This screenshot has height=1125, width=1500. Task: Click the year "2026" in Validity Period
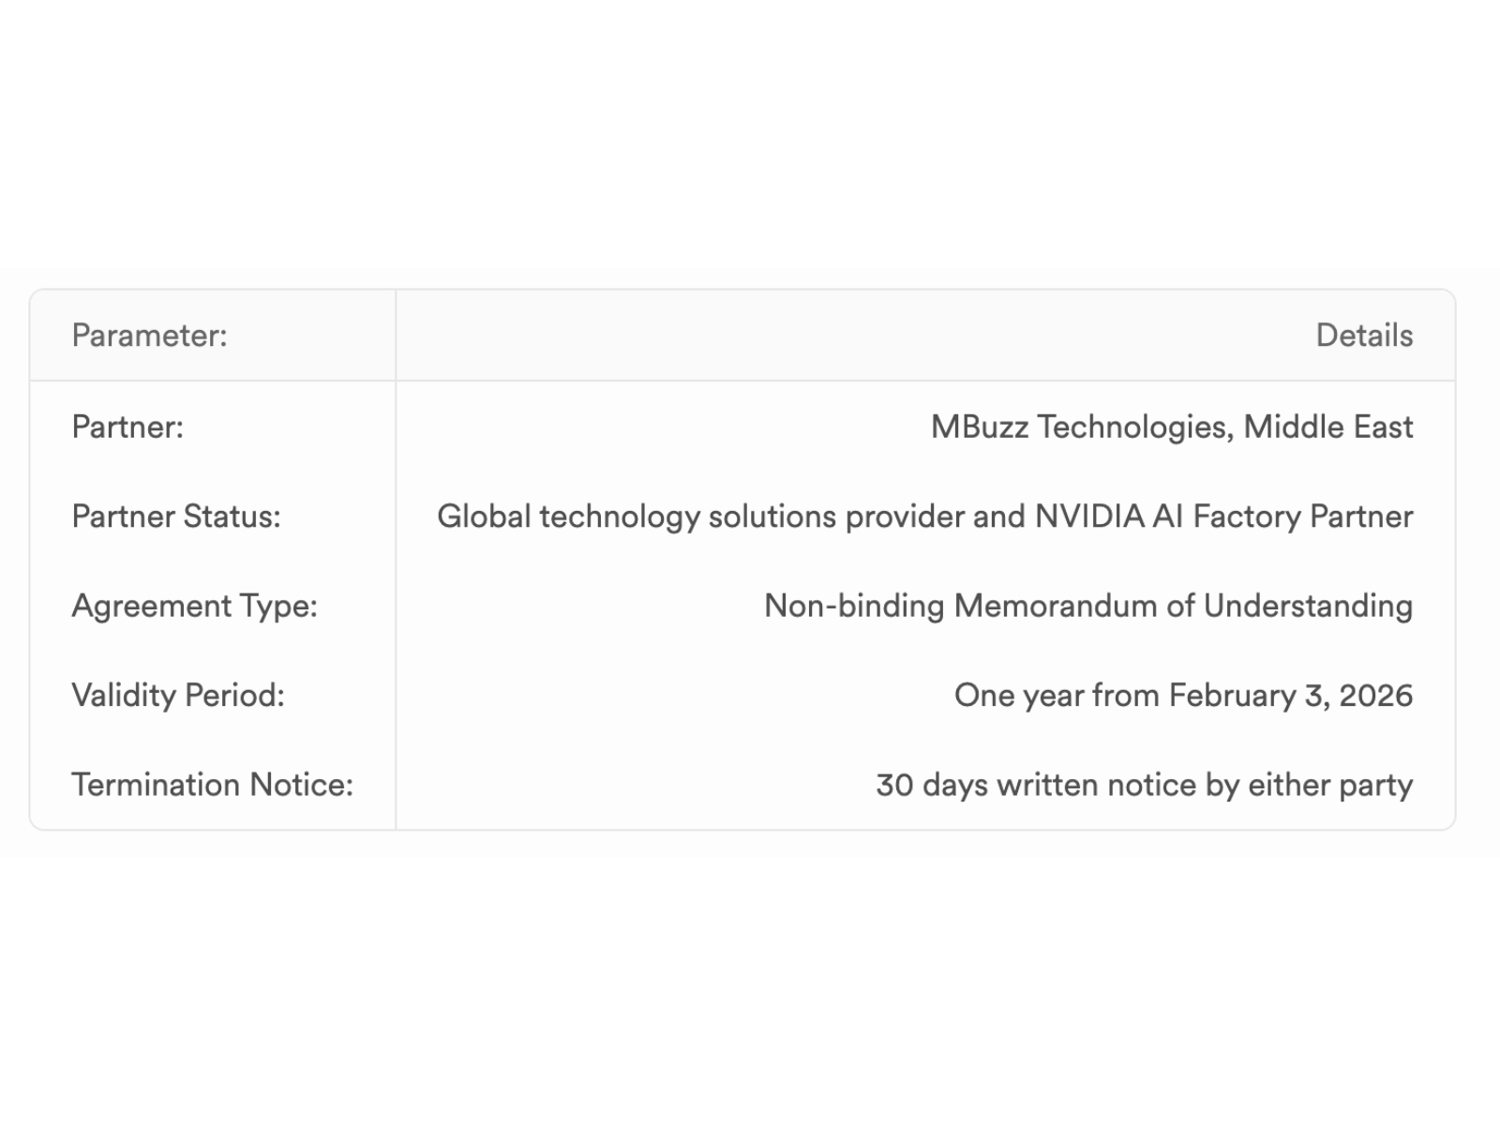(1375, 696)
